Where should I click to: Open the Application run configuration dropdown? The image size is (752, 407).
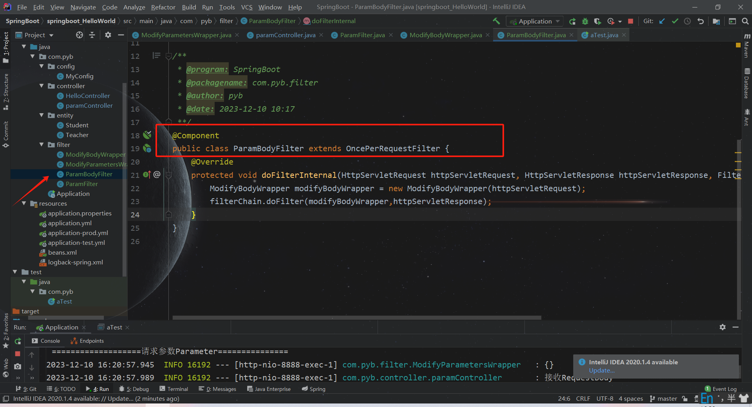pyautogui.click(x=535, y=21)
